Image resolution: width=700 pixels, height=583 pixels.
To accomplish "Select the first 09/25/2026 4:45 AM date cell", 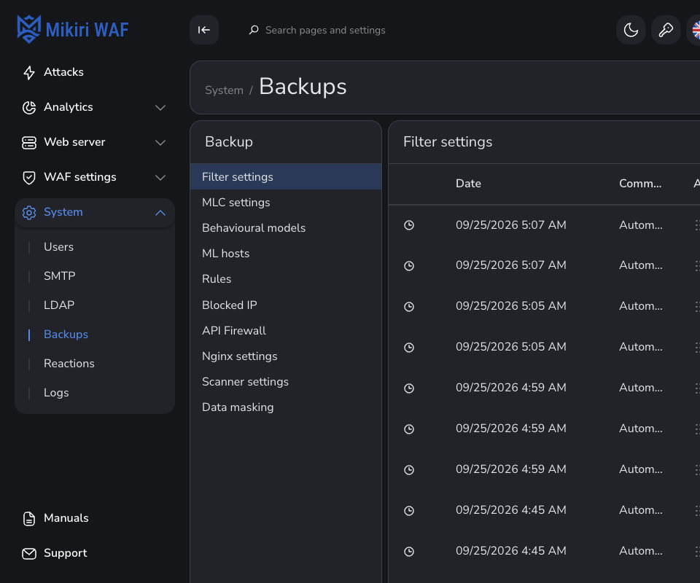I will 510,510.
